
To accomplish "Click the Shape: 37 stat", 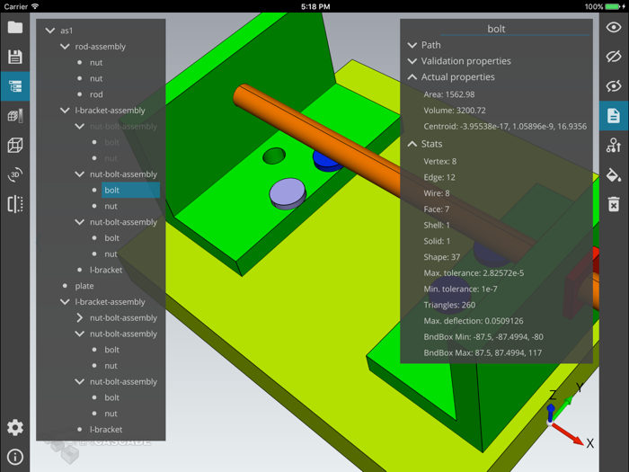I will [x=442, y=257].
